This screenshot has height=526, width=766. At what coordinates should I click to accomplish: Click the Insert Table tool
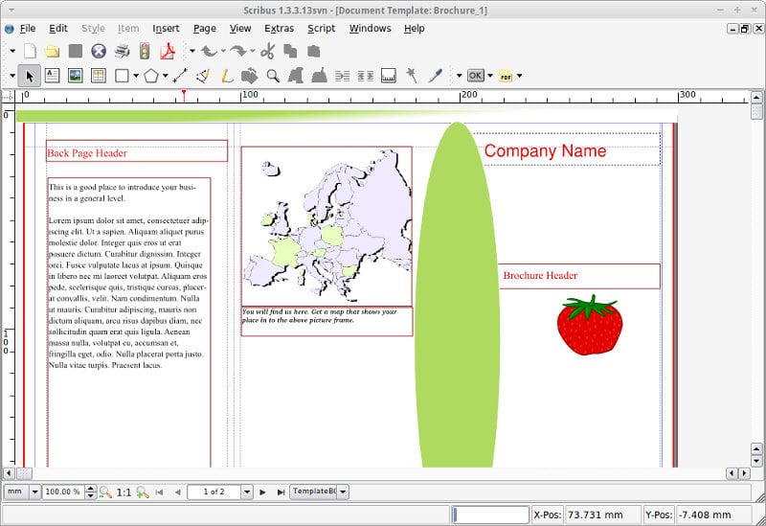[98, 75]
